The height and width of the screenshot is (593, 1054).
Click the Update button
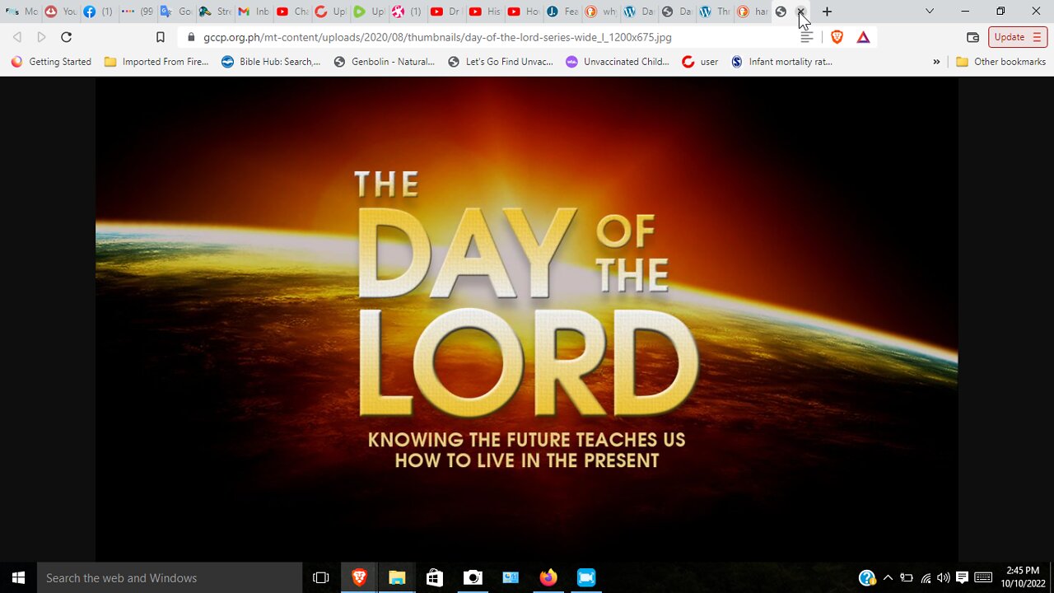pyautogui.click(x=1018, y=37)
